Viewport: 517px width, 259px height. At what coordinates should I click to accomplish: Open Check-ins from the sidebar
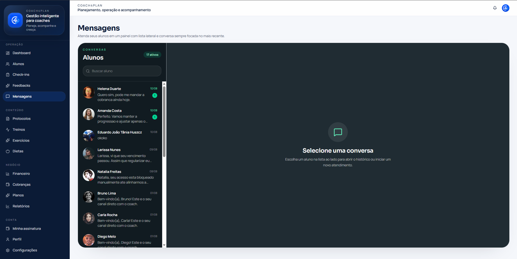34,75
